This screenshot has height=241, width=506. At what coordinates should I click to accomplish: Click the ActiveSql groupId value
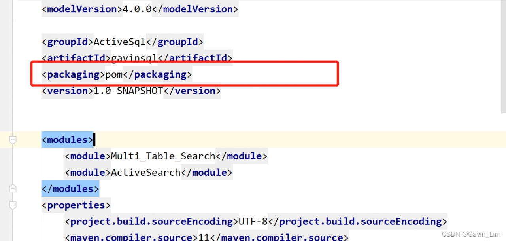(120, 42)
